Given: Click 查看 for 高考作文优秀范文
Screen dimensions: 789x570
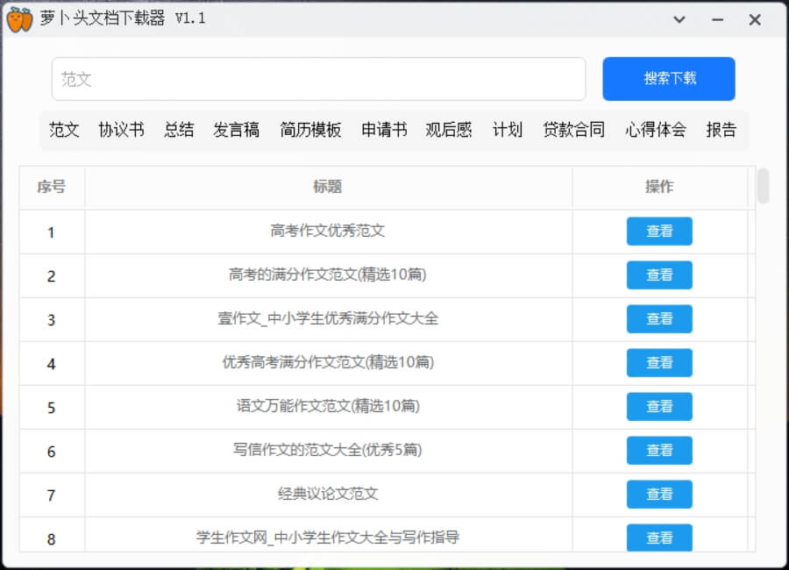Looking at the screenshot, I should 659,232.
